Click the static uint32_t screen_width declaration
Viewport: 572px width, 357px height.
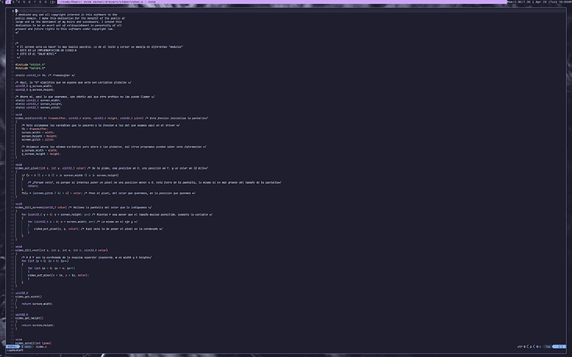(x=38, y=100)
